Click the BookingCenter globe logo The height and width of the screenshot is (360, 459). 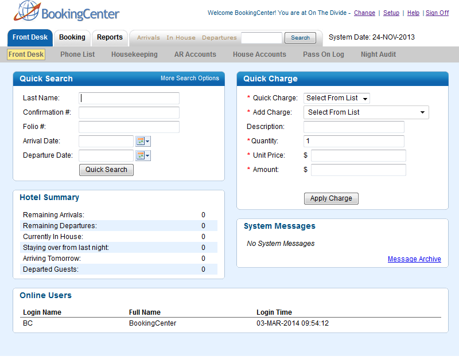tap(27, 11)
